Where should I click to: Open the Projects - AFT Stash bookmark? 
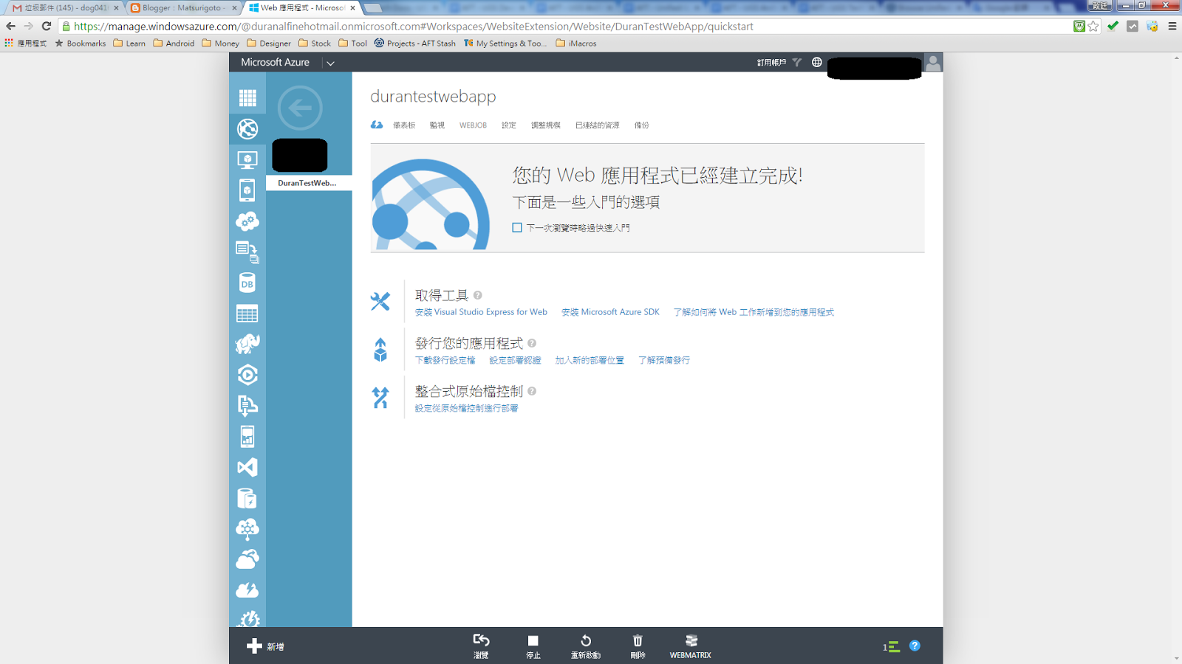415,44
